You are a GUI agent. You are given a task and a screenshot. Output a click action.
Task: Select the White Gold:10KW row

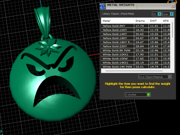click(136, 58)
